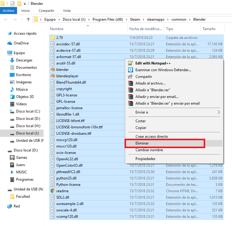Go to common in the address breadcrumb
232x226 pixels.
point(179,19)
